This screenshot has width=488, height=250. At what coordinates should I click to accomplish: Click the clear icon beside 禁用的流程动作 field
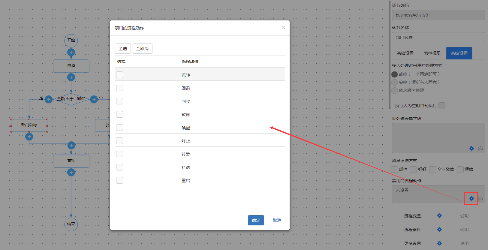(480, 199)
